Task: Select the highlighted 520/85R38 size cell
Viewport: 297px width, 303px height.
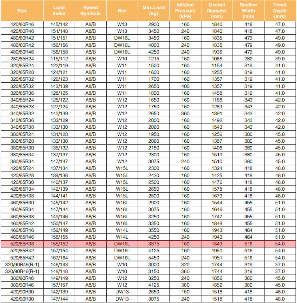Action: [22, 243]
